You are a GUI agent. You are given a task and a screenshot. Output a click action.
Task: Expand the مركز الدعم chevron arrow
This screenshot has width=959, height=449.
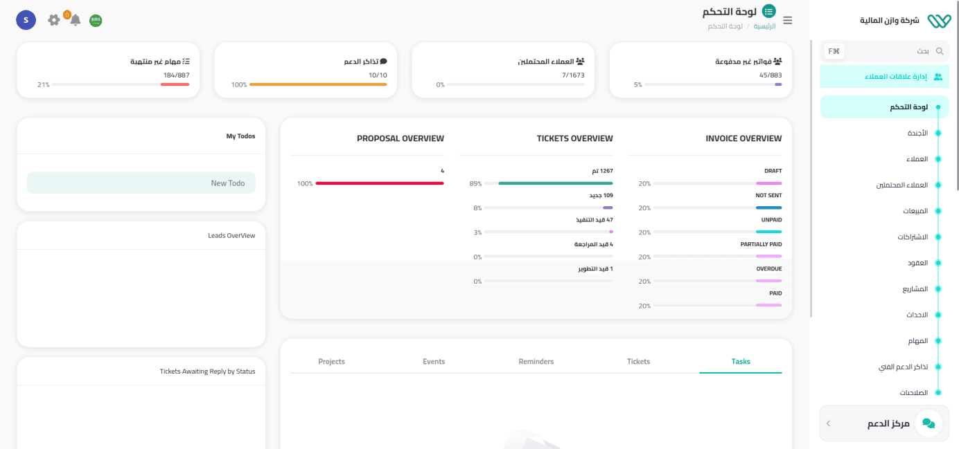(829, 423)
